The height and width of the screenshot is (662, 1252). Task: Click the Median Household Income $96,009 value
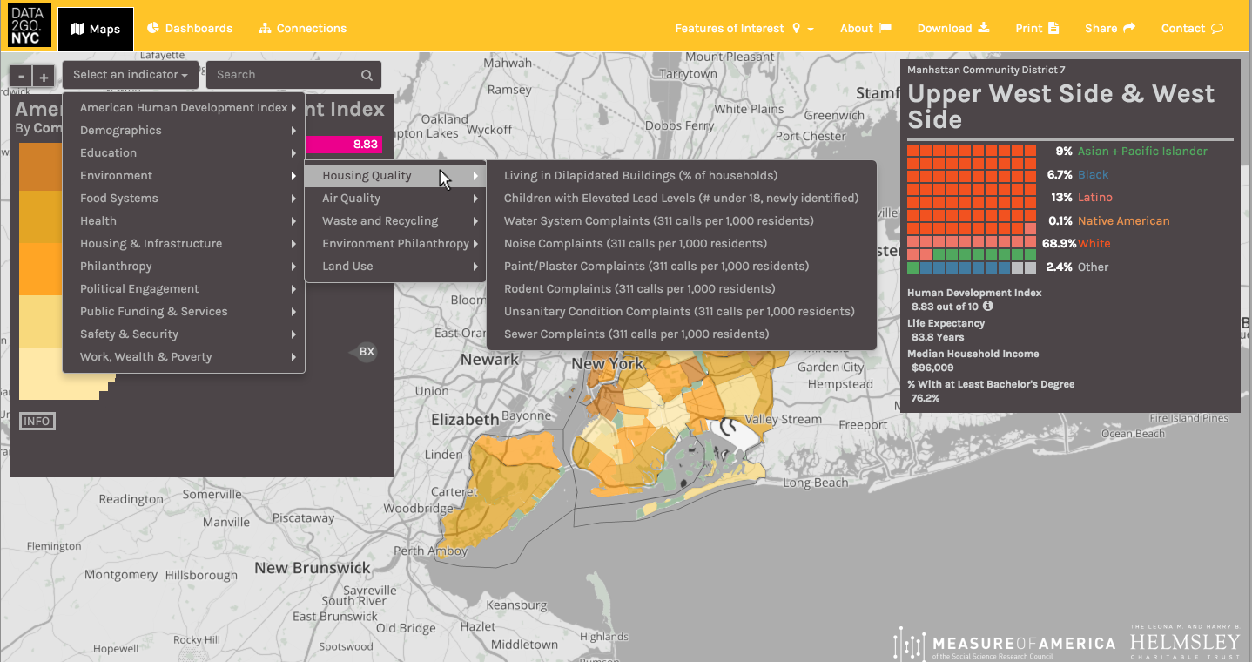(x=932, y=368)
